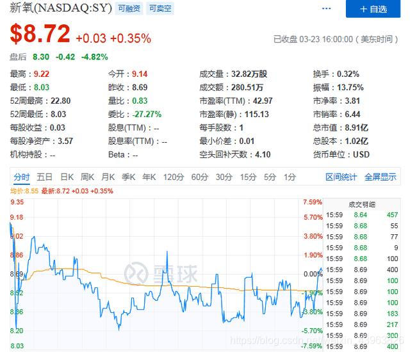Open the 季K chart tab

tap(128, 177)
